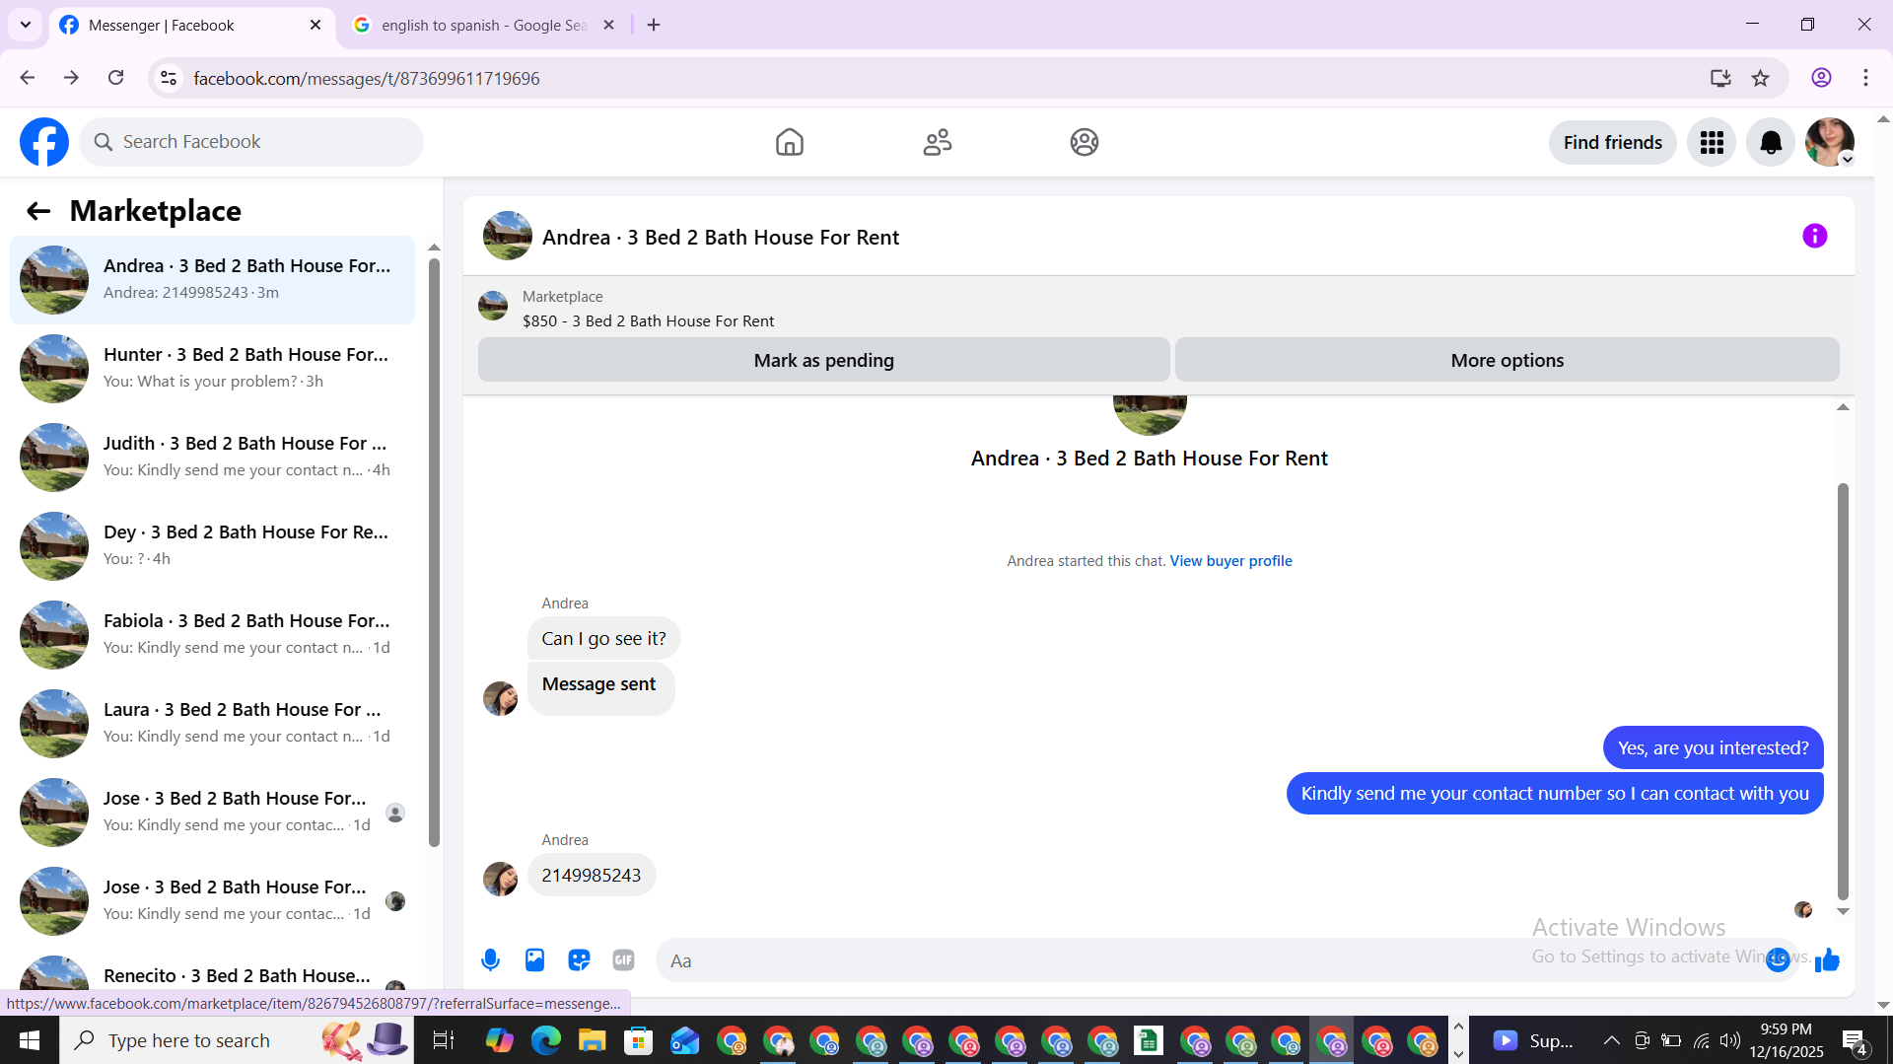Open the account profile picture menu

pyautogui.click(x=1830, y=142)
